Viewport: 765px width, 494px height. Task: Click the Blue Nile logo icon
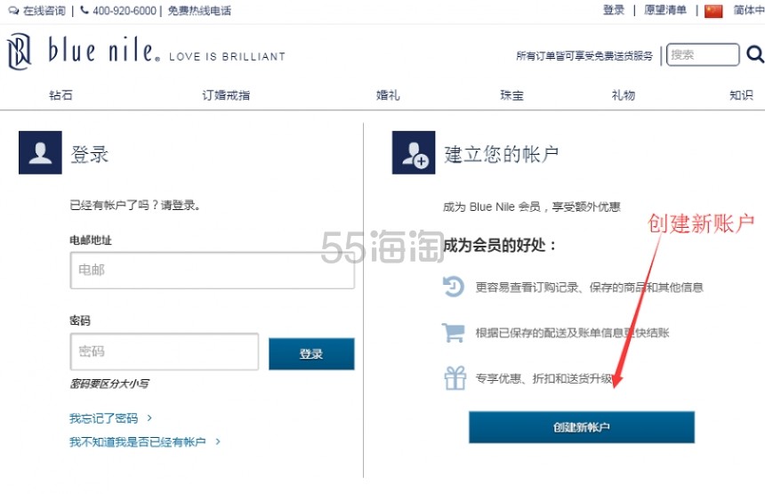coord(19,53)
